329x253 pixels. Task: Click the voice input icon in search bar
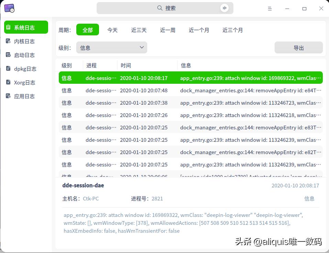pos(224,8)
